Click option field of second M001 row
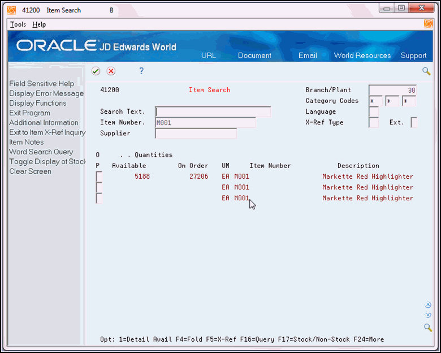Screen dimensions: 441x353 (99, 187)
